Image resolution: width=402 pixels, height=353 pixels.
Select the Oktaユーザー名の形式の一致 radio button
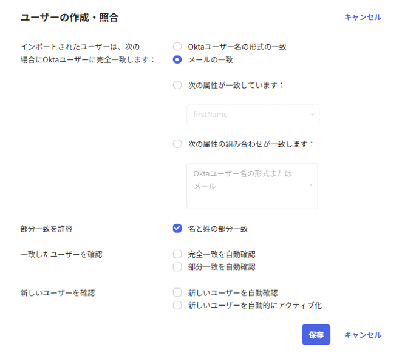177,47
